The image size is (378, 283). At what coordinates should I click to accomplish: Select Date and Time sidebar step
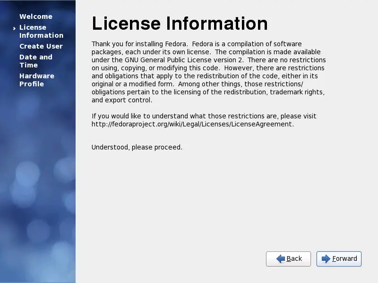tap(36, 61)
